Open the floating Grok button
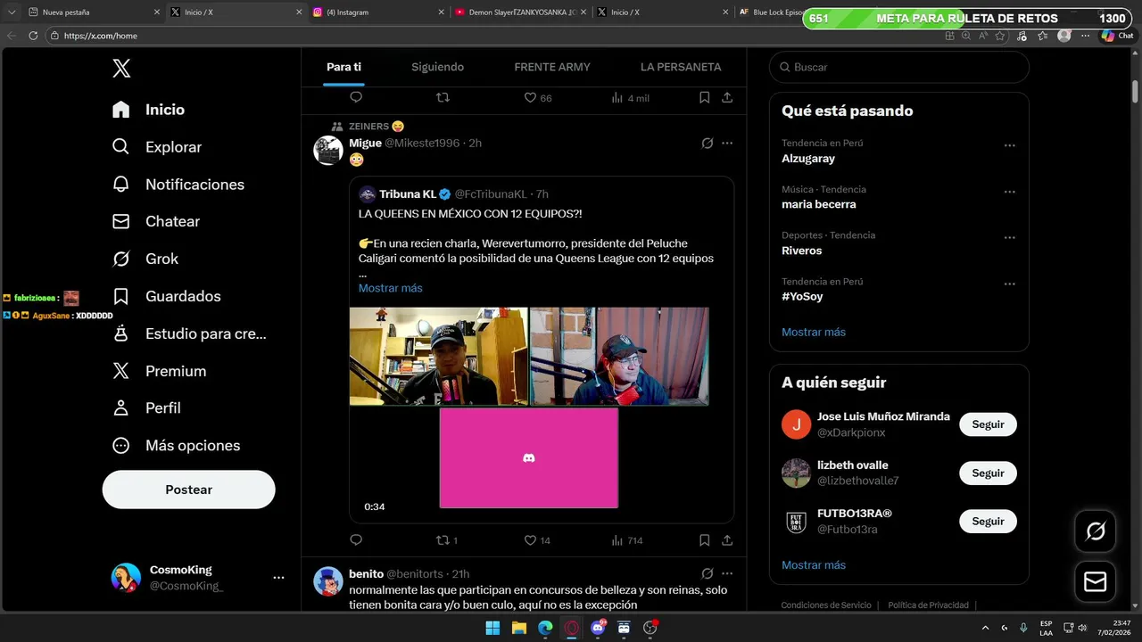1142x642 pixels. pyautogui.click(x=1095, y=532)
